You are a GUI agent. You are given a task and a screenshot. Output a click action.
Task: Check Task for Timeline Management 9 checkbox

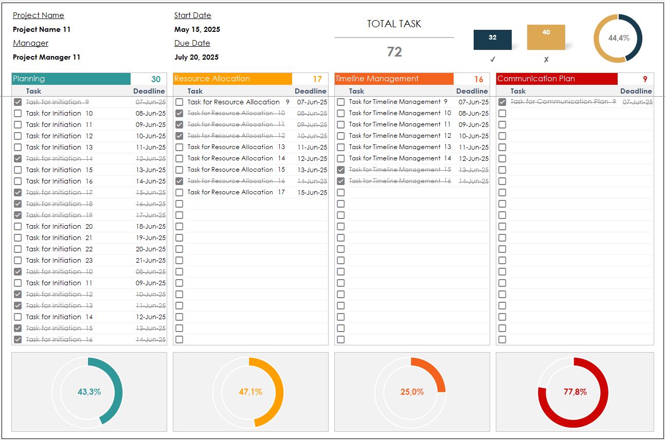341,102
